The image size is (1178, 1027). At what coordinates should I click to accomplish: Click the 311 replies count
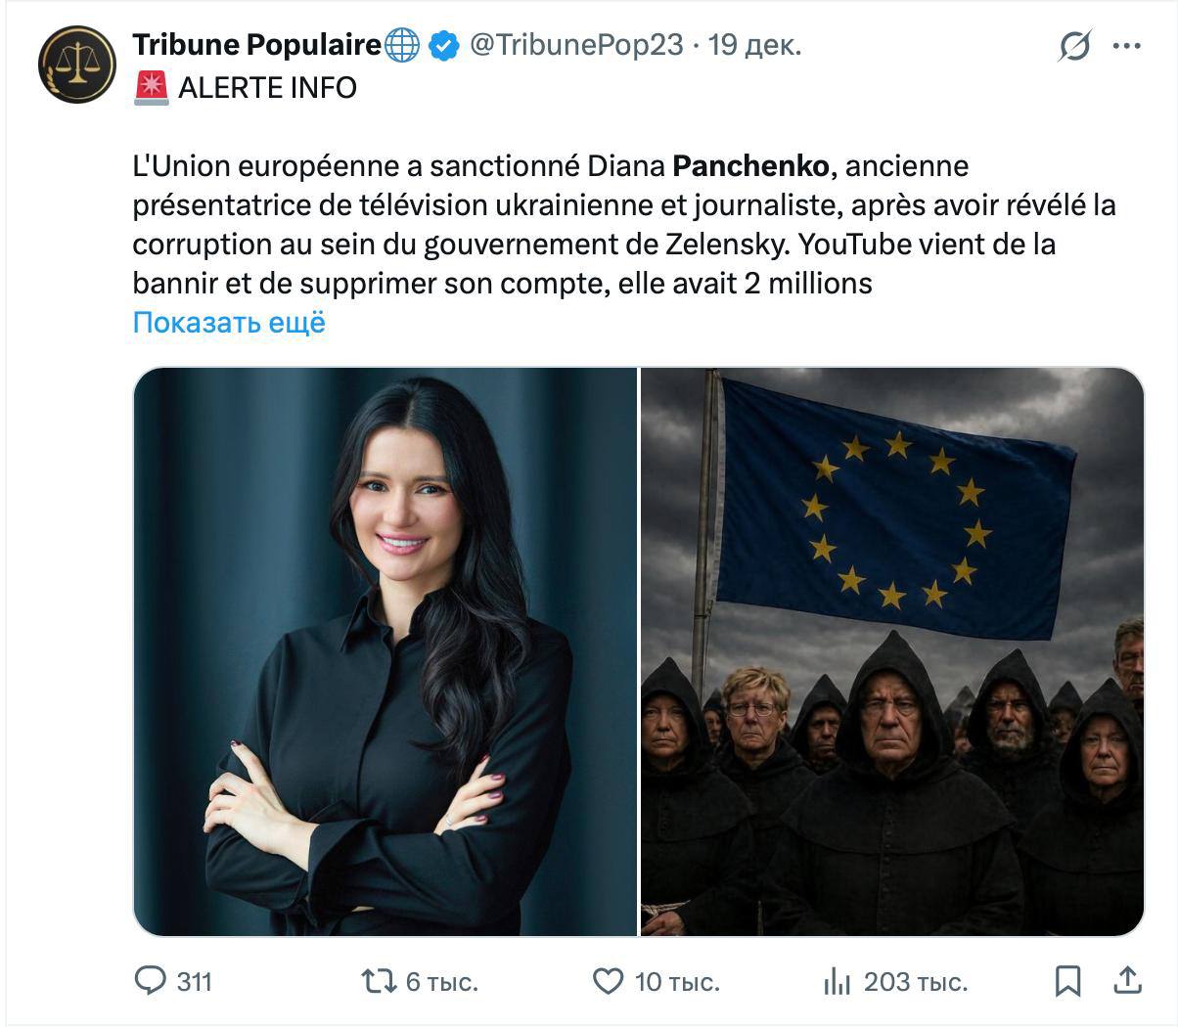click(195, 981)
